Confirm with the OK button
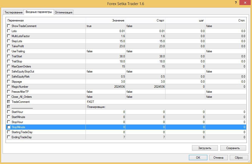This screenshot has height=164, width=252. pyautogui.click(x=198, y=158)
